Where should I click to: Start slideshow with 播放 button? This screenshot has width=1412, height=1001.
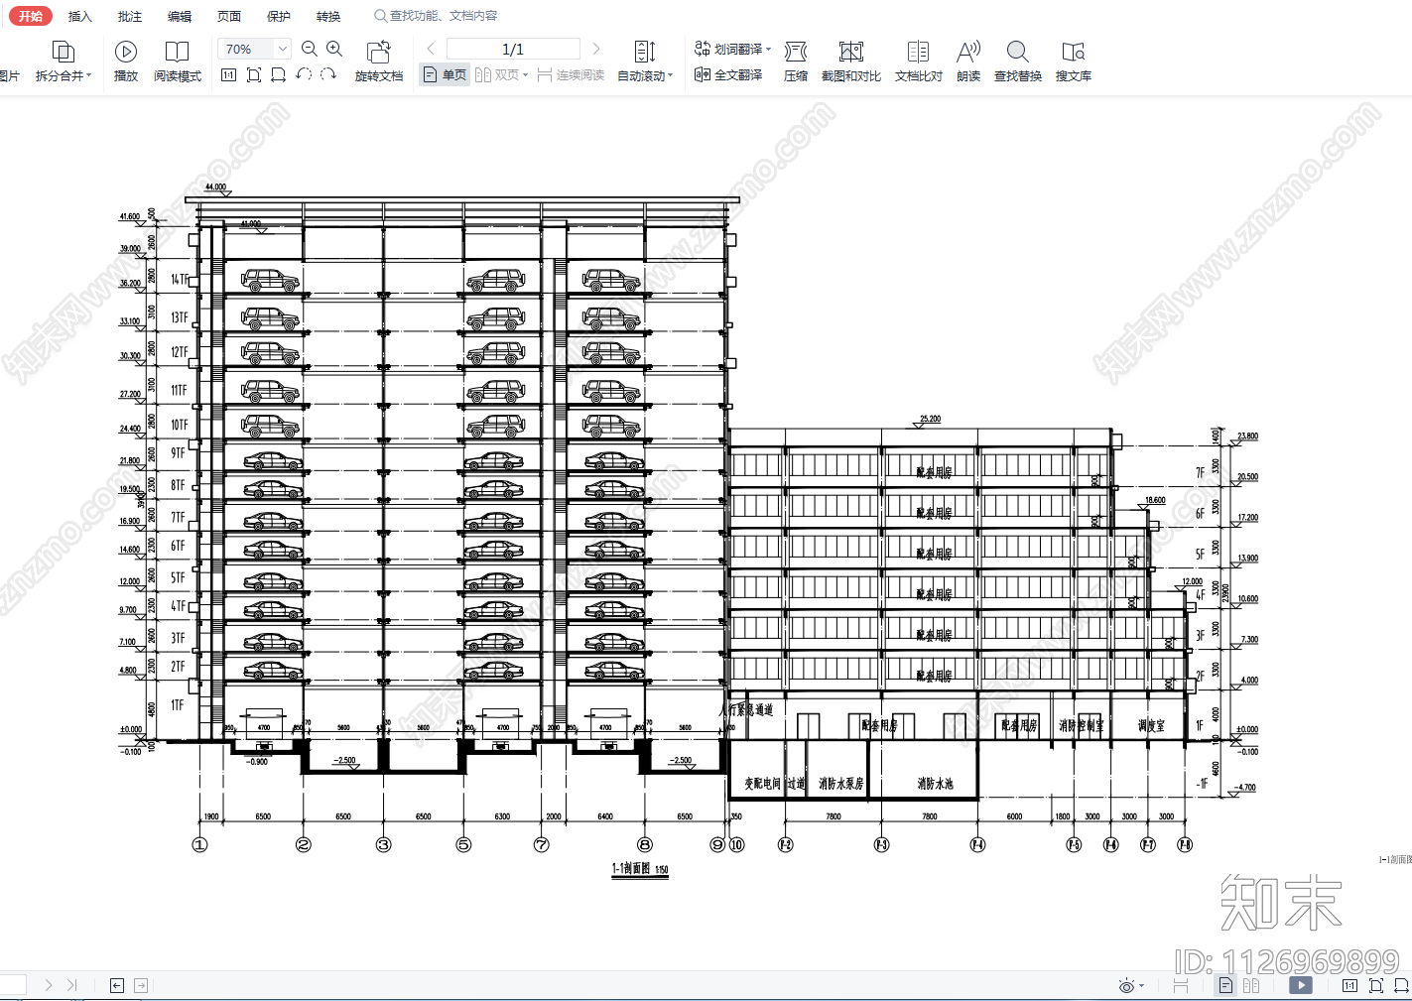[x=126, y=62]
